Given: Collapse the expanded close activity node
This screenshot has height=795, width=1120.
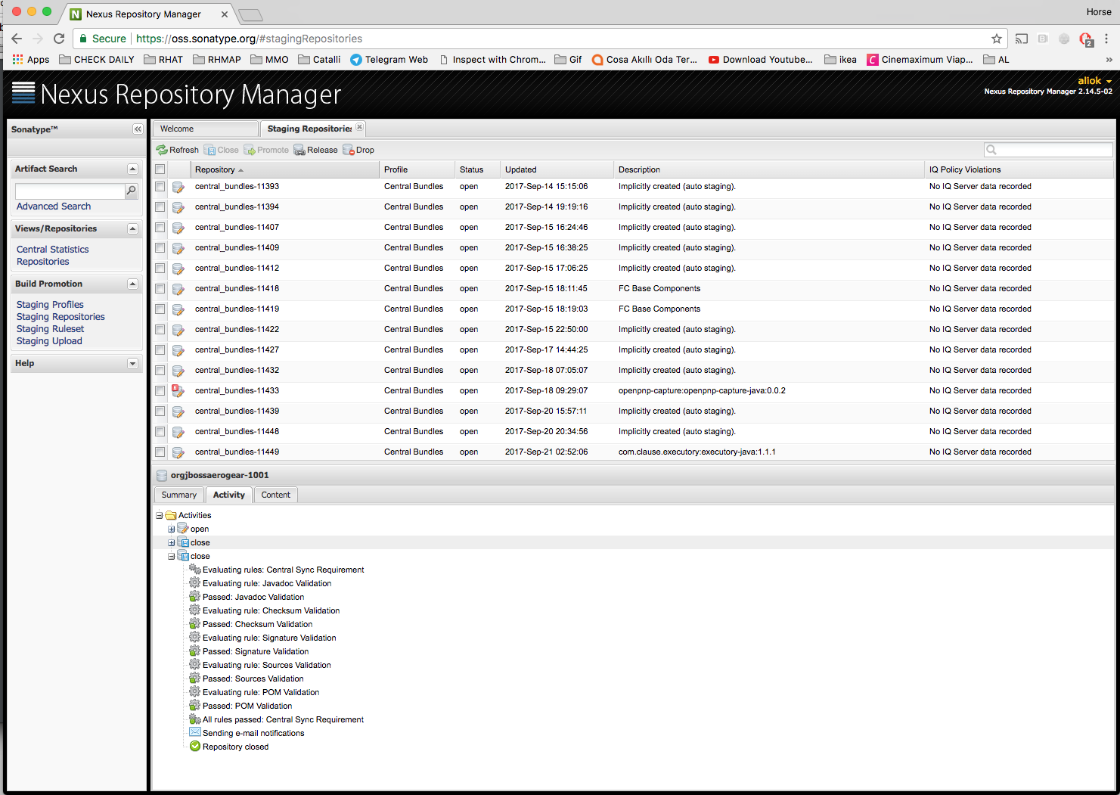Looking at the screenshot, I should click(172, 556).
